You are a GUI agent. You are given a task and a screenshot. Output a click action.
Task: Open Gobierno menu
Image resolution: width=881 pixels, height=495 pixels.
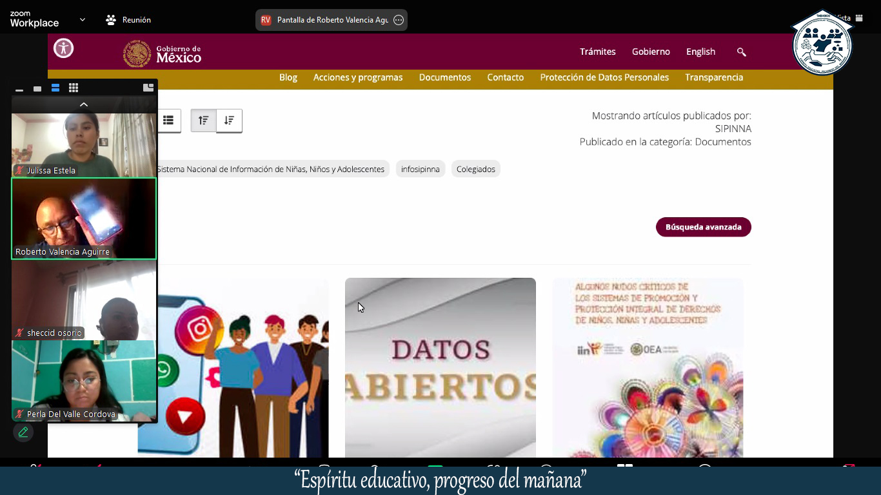[x=651, y=52]
